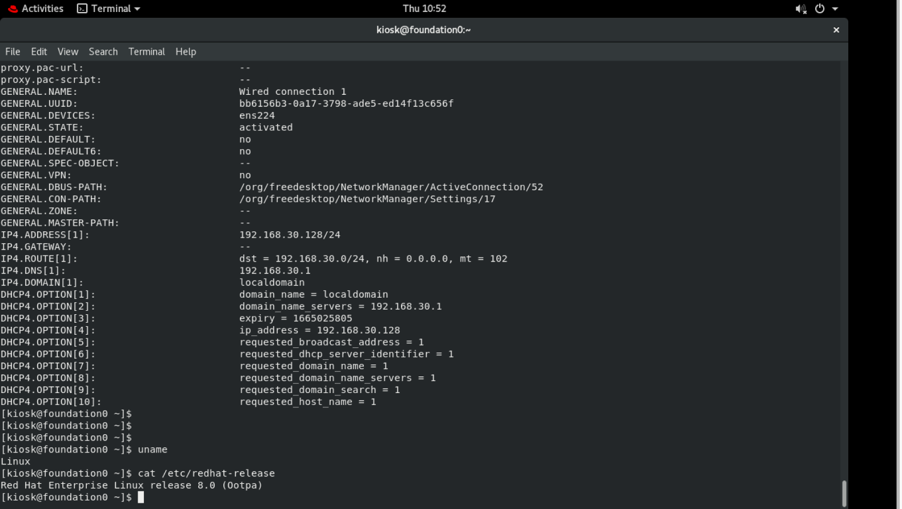The height and width of the screenshot is (509, 902).
Task: Click 'requested_domain_name = 1' line
Action: coord(314,366)
